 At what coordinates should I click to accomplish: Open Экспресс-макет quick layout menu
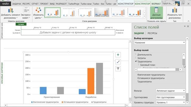point(26,13)
